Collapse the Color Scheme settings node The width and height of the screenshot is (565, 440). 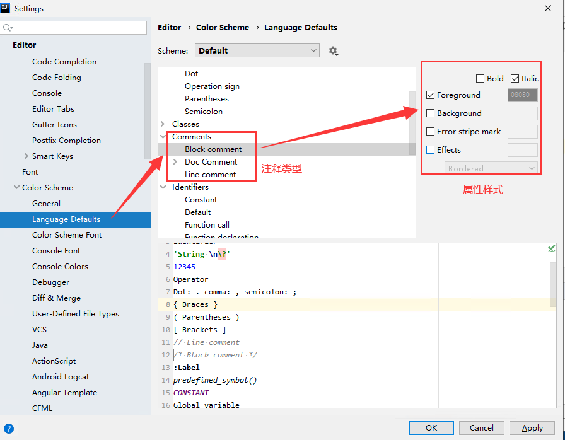(16, 187)
